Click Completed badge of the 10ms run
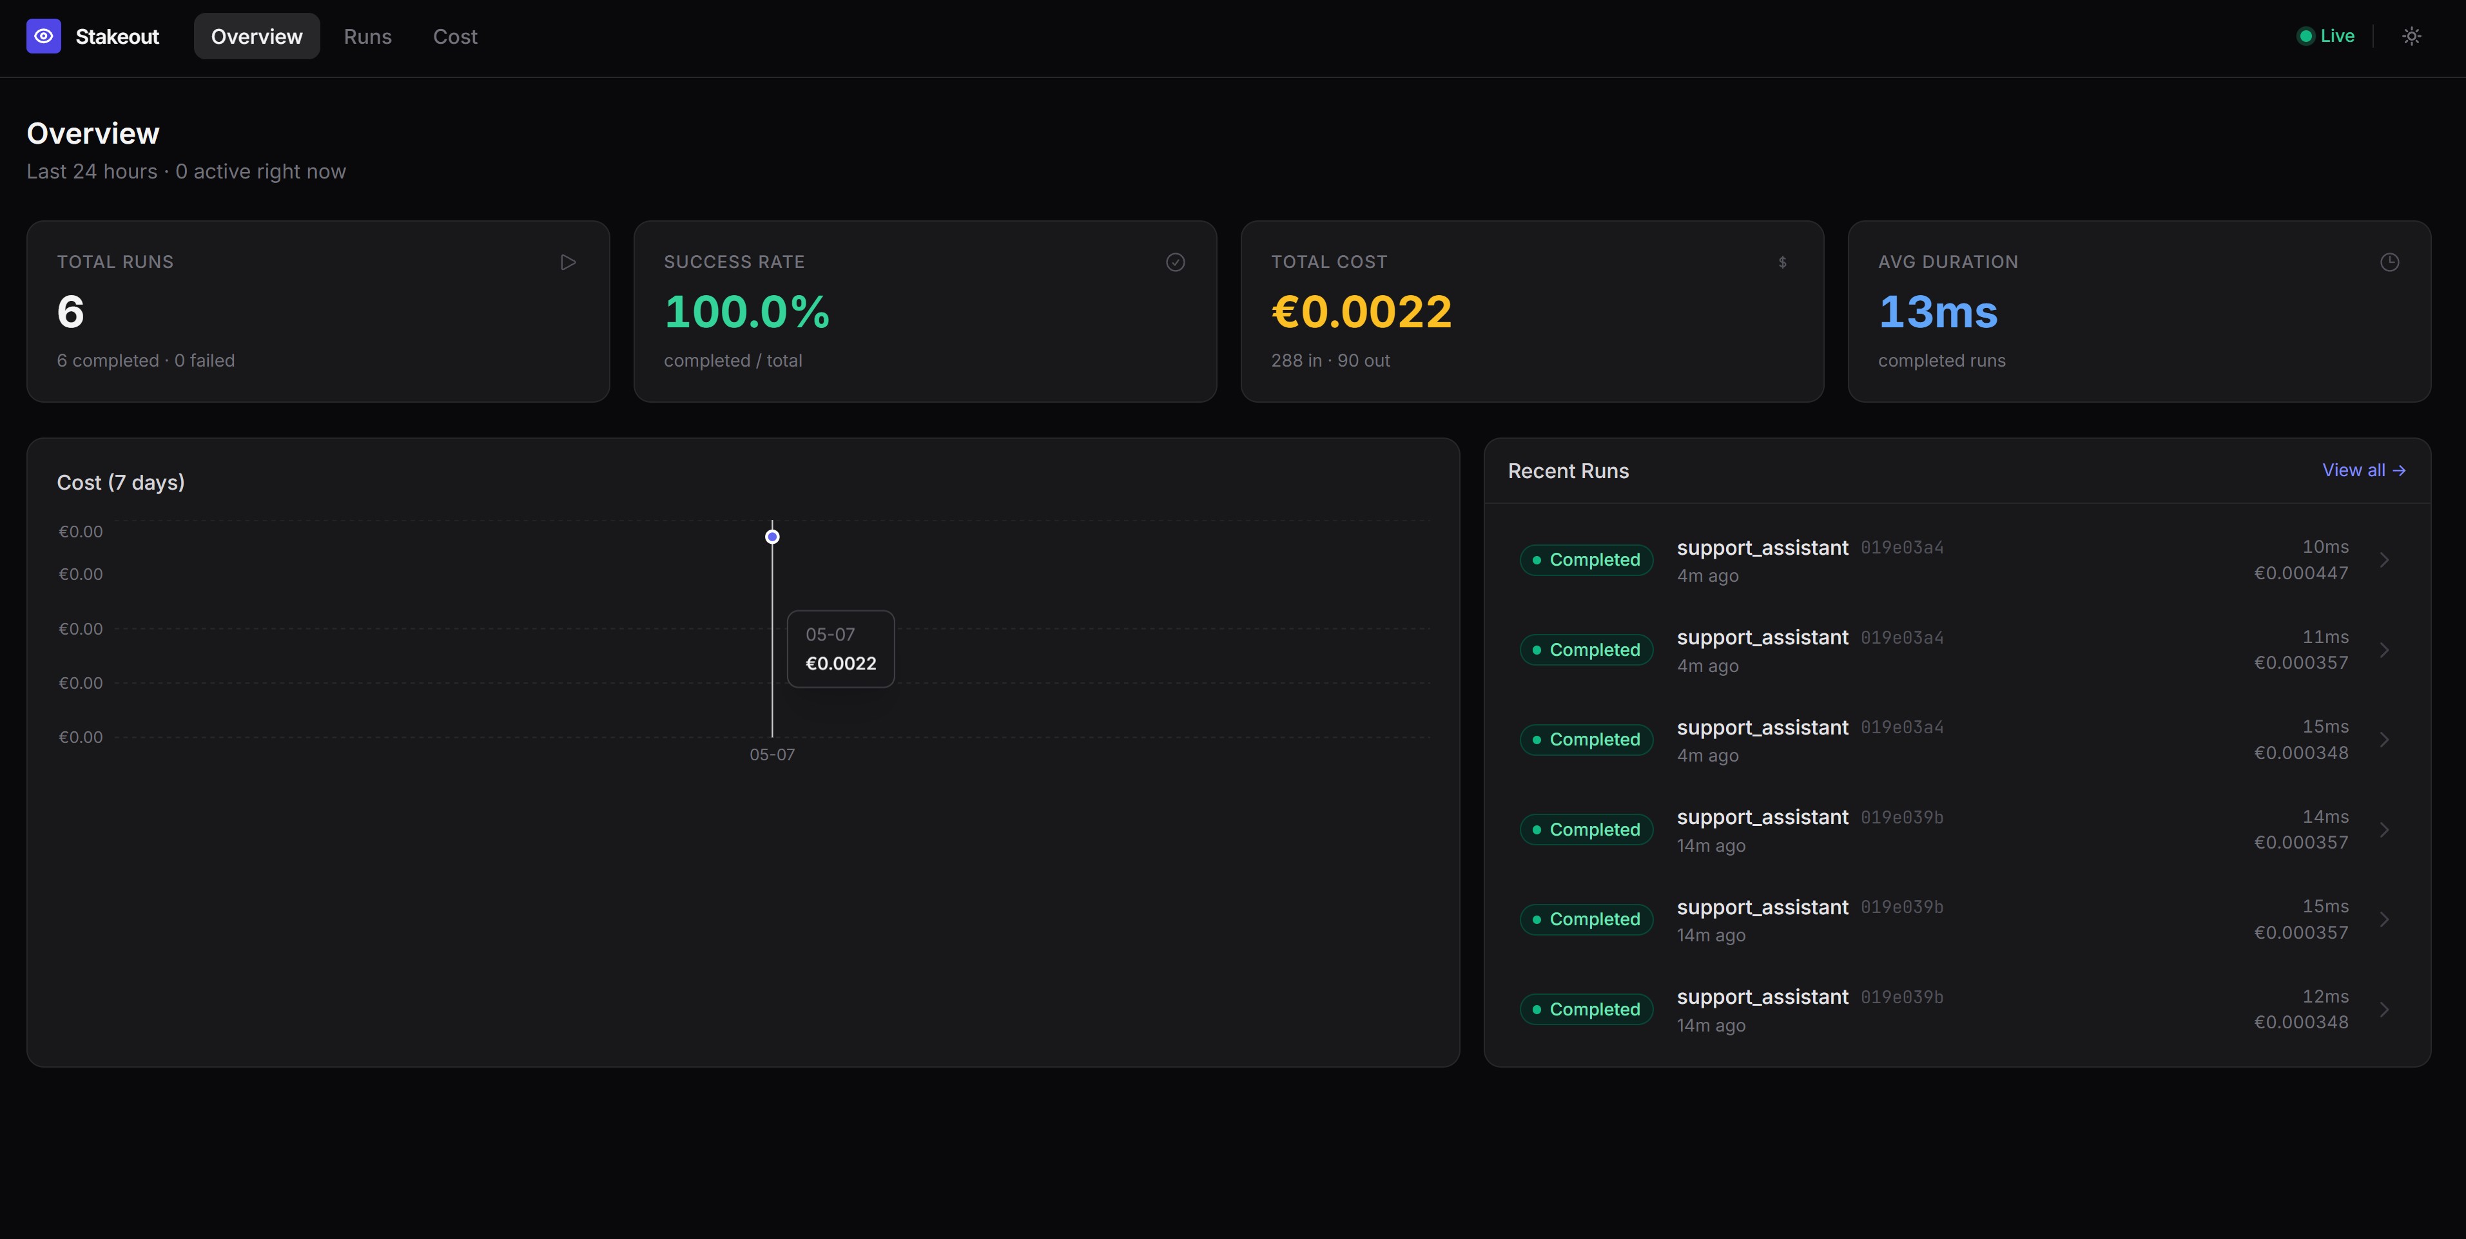Screen dimensions: 2466x1239 pyautogui.click(x=1586, y=560)
